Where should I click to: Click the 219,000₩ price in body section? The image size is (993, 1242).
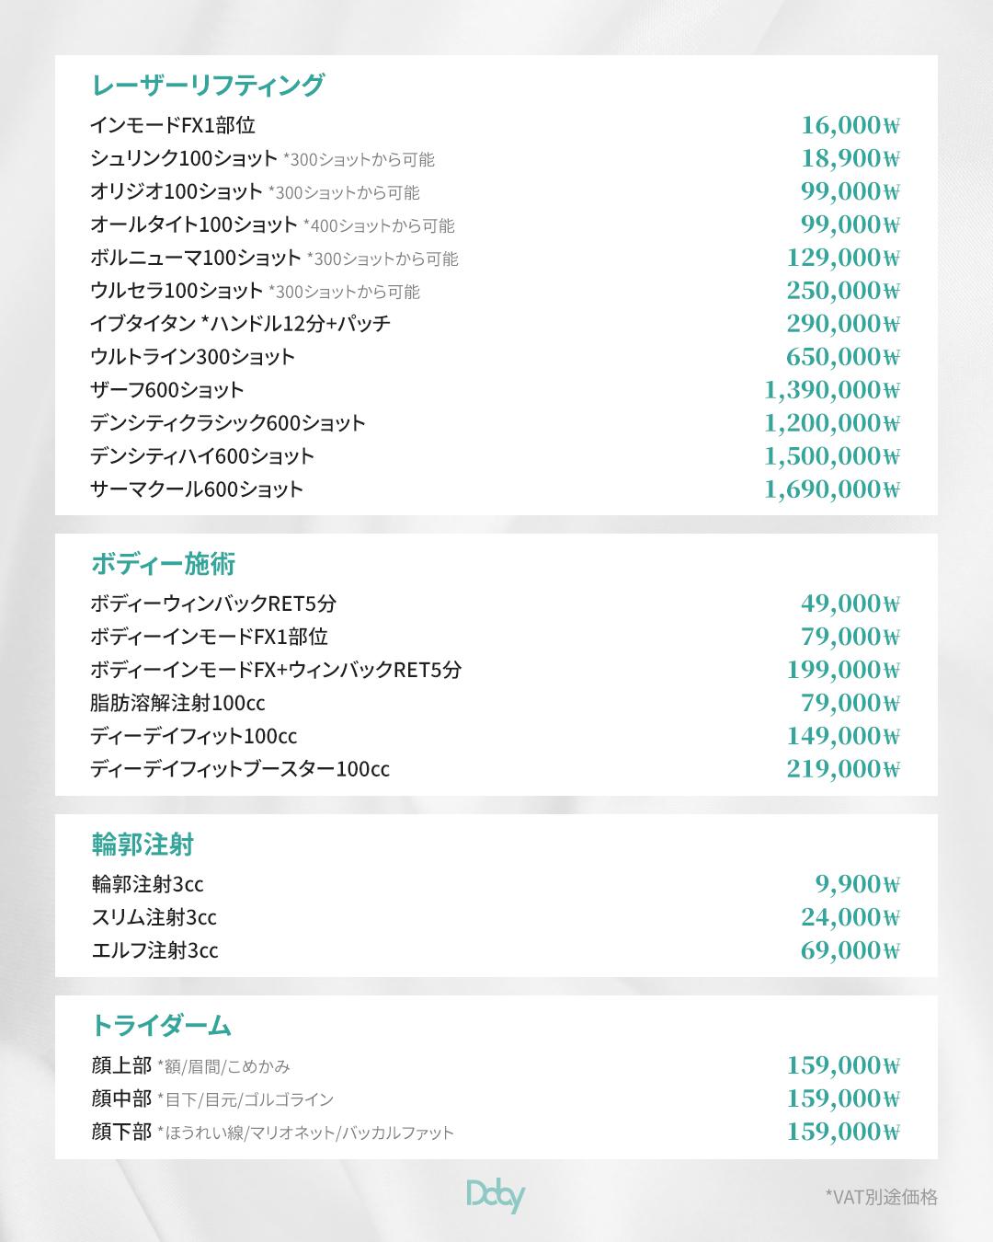pyautogui.click(x=842, y=768)
